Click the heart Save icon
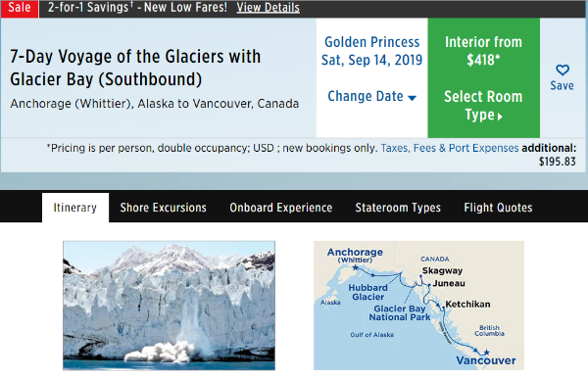This screenshot has height=379, width=588. pyautogui.click(x=563, y=71)
